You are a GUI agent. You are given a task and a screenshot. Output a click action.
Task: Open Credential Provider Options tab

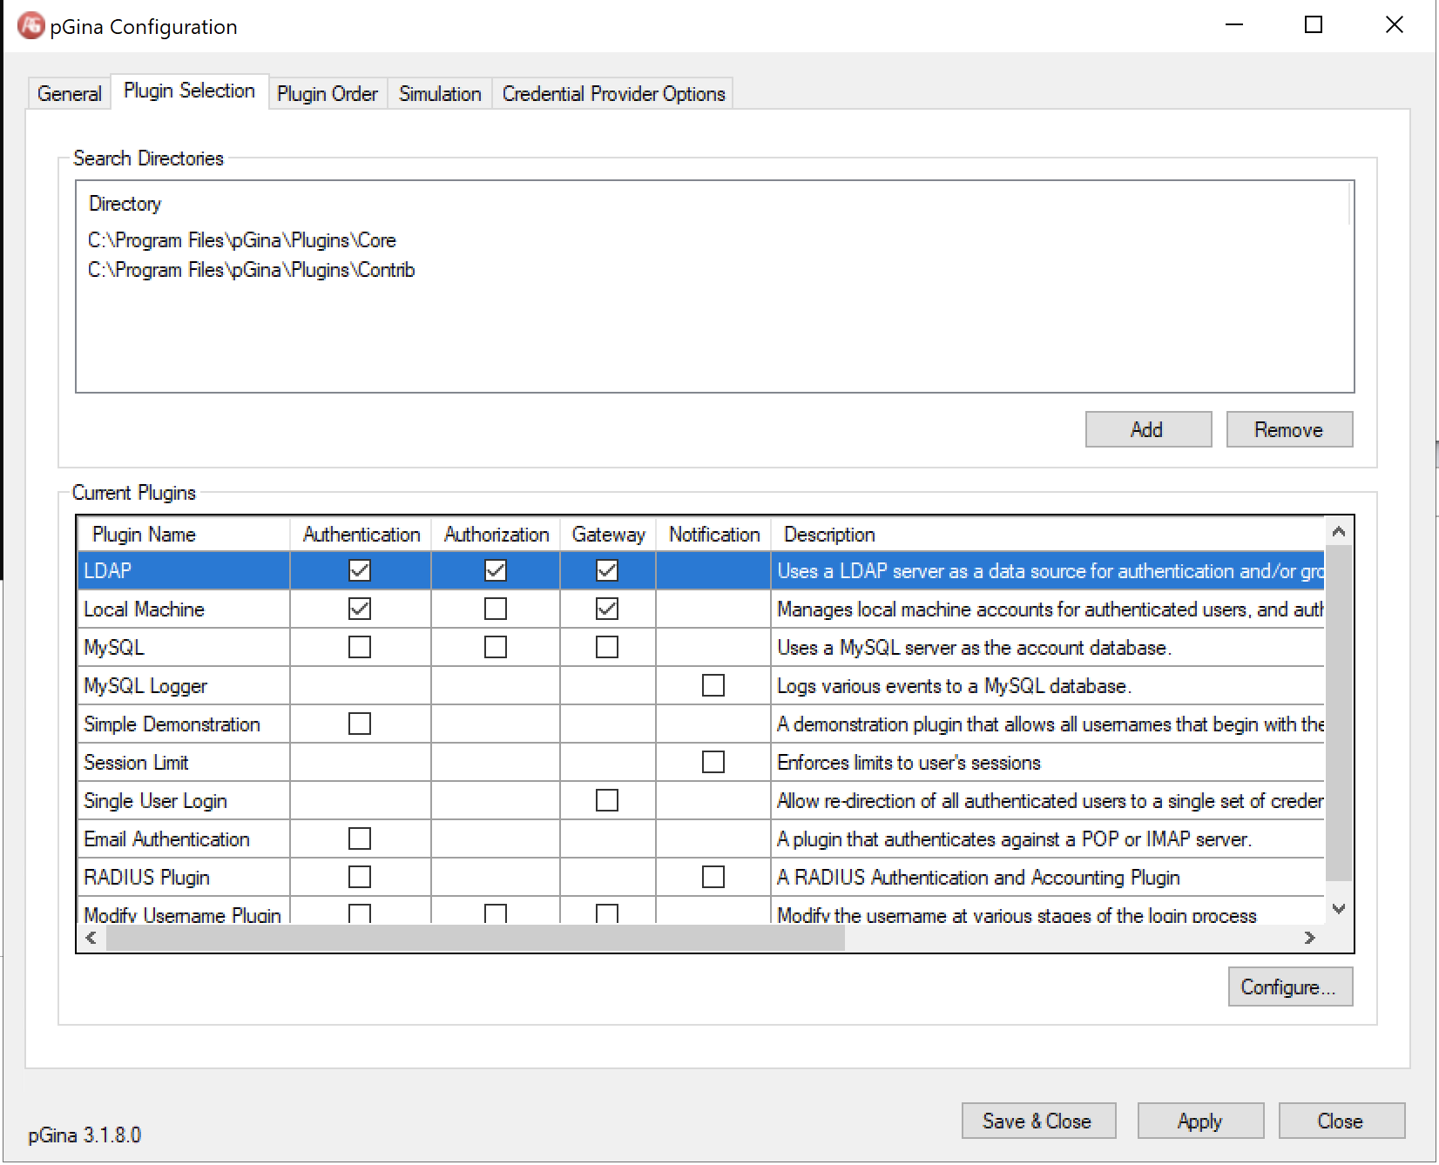pyautogui.click(x=613, y=93)
